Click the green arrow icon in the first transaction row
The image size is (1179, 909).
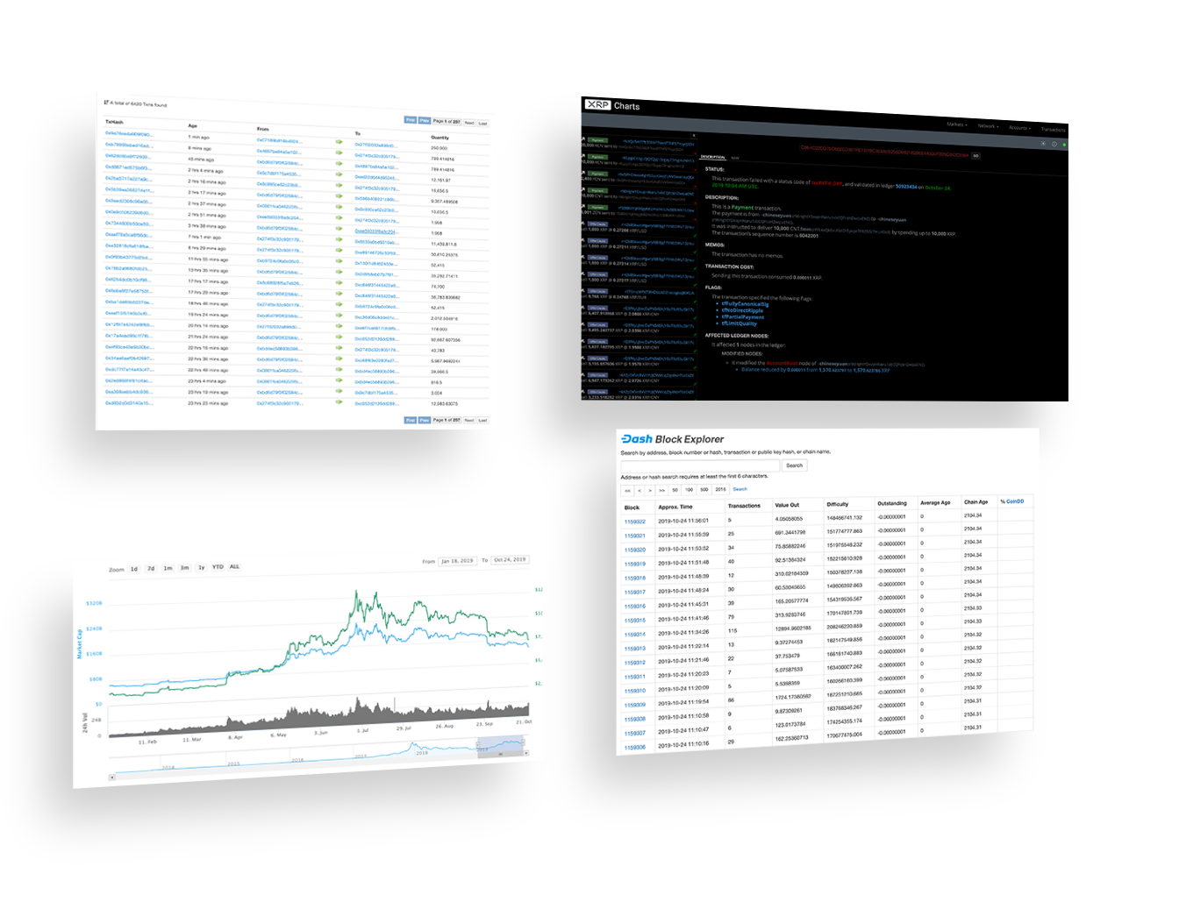(x=339, y=141)
